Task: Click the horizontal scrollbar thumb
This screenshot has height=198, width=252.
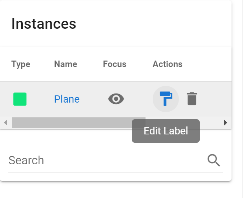Action: [x=78, y=123]
